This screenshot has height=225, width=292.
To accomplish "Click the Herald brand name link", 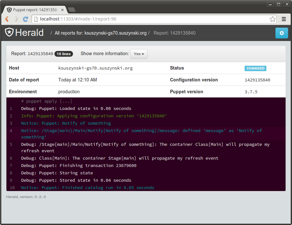I will click(x=29, y=33).
